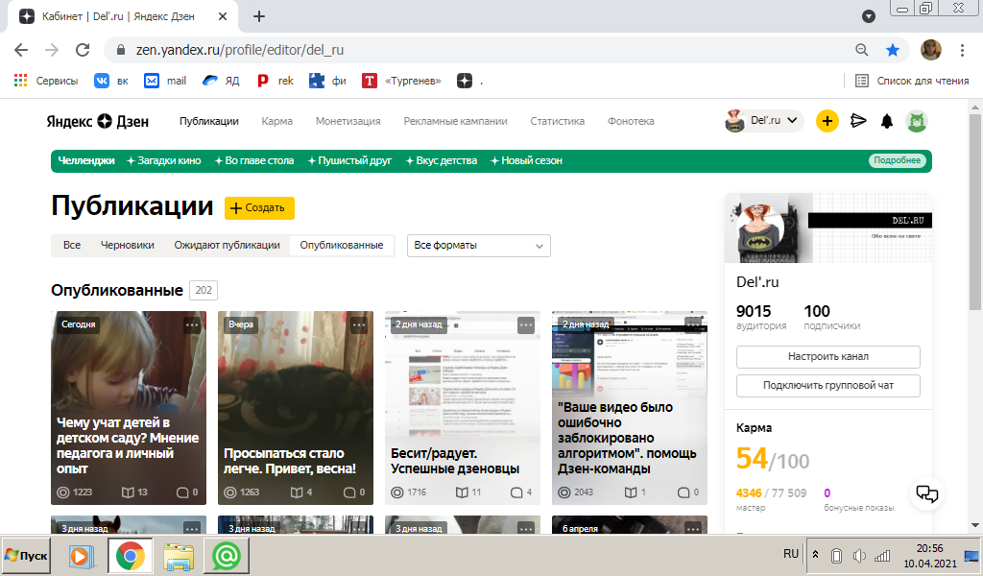Open article Чему учат детей thumbnail

point(129,408)
